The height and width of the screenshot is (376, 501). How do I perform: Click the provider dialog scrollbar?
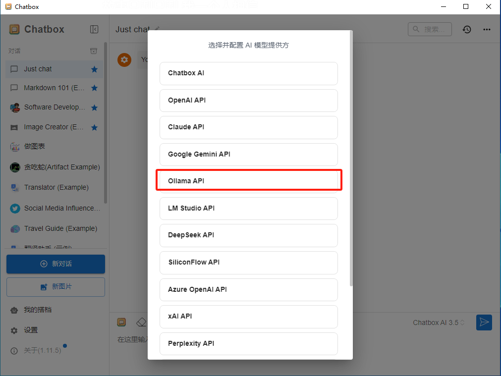351,159
